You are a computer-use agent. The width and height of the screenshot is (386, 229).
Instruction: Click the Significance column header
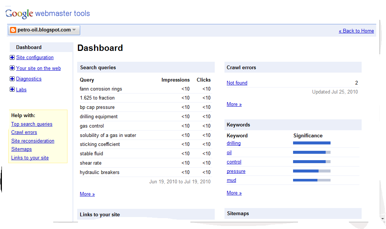(308, 135)
